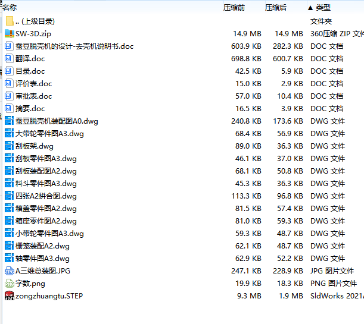Select the file name SW-3D.zip
The height and width of the screenshot is (324, 364).
pyautogui.click(x=33, y=34)
